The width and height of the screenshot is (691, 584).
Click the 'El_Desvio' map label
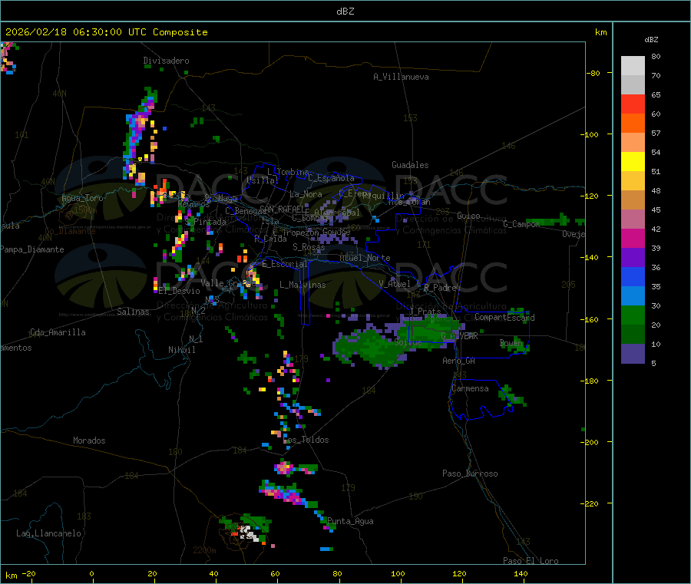pyautogui.click(x=180, y=291)
